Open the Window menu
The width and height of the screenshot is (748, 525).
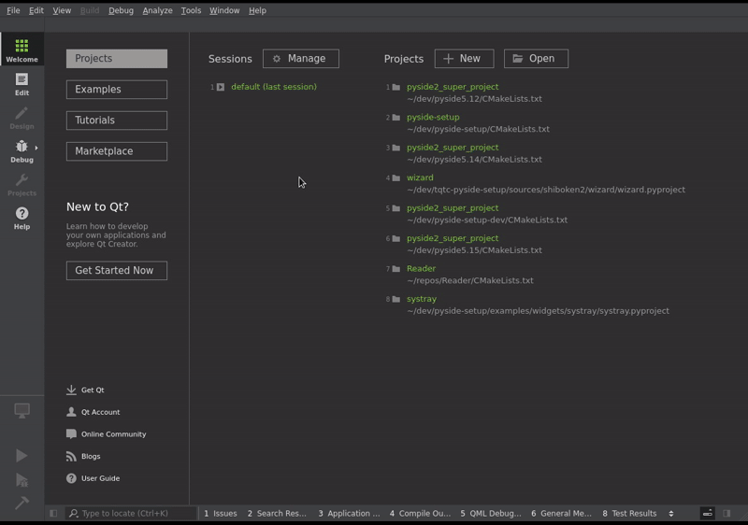[224, 10]
